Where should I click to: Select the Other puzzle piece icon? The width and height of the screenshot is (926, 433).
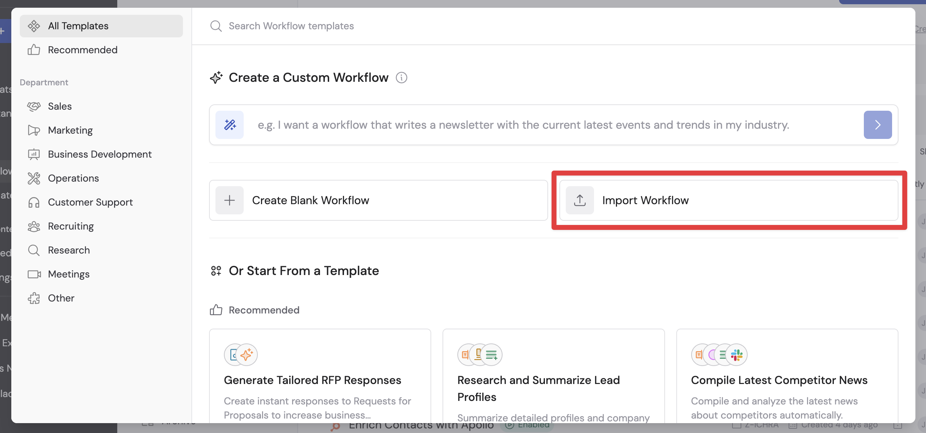(34, 298)
